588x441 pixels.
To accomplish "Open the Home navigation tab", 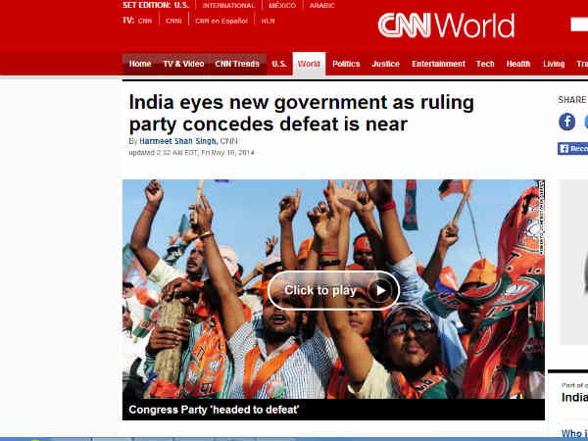I will pos(140,64).
